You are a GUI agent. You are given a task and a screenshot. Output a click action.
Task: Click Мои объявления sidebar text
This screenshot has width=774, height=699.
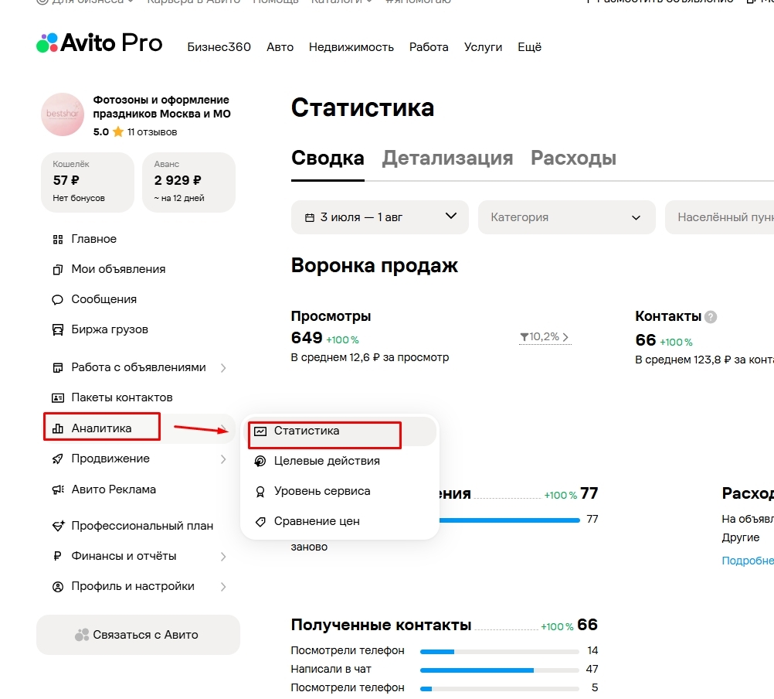pyautogui.click(x=118, y=269)
